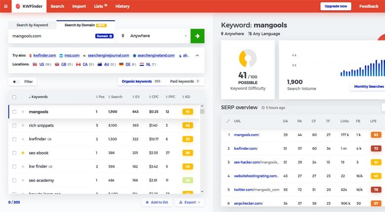Click the Germany flag location icon
Image resolution: width=385 pixels, height=212 pixels.
point(121,64)
